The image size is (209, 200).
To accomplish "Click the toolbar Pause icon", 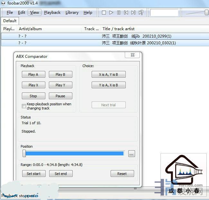I will pos(119,13).
